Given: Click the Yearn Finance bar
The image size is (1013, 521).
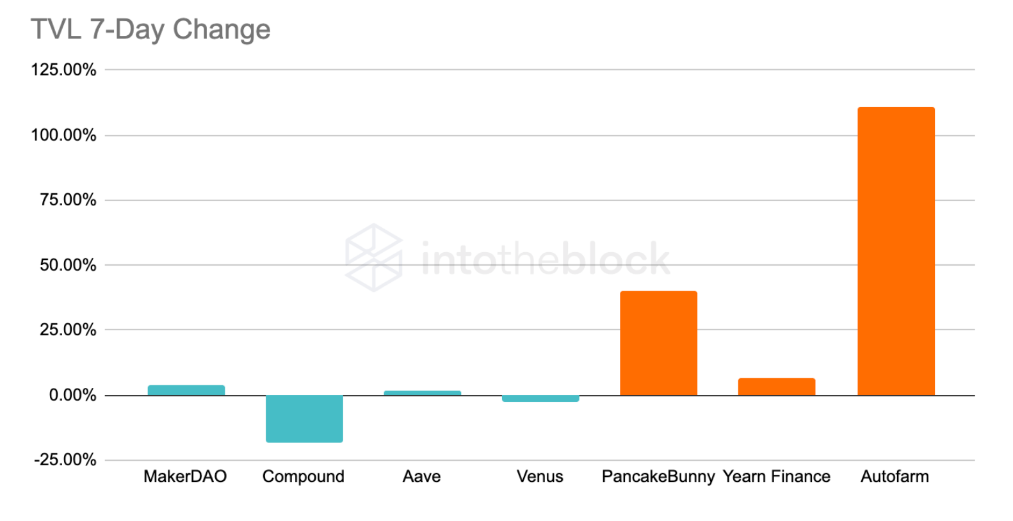Looking at the screenshot, I should pyautogui.click(x=777, y=387).
